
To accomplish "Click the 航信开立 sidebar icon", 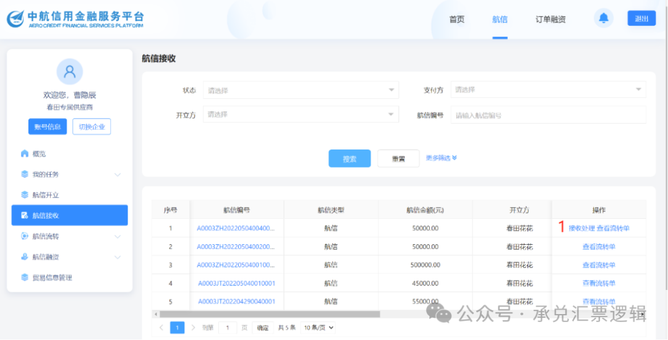I will pyautogui.click(x=24, y=195).
